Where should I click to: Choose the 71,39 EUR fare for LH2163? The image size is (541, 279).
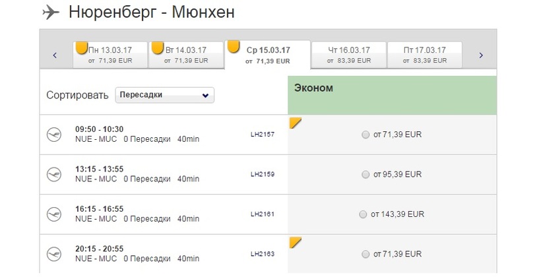click(366, 254)
